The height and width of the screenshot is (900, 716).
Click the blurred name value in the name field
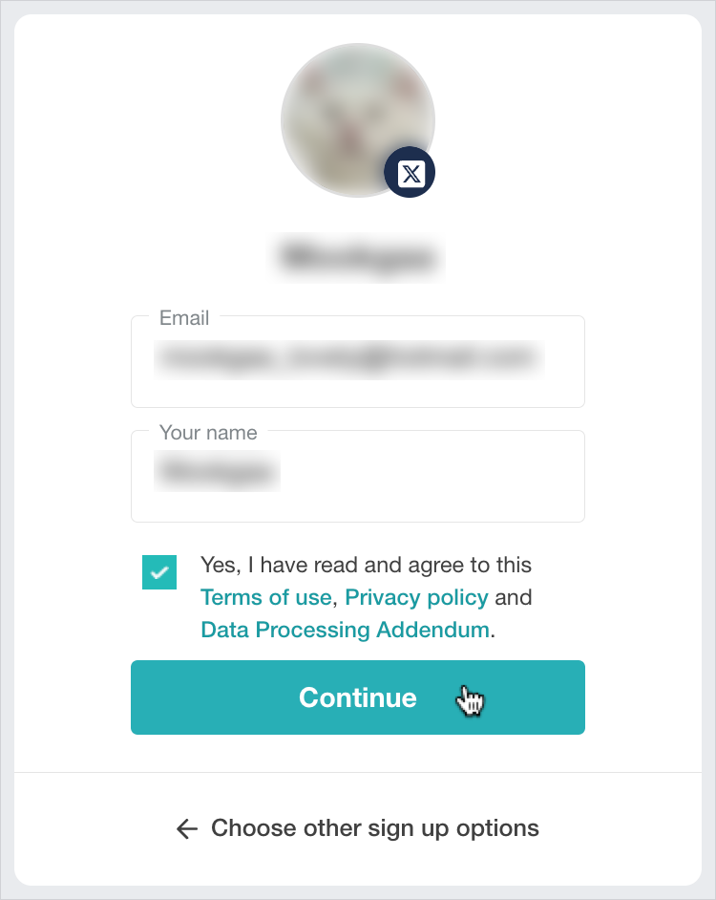(x=218, y=472)
